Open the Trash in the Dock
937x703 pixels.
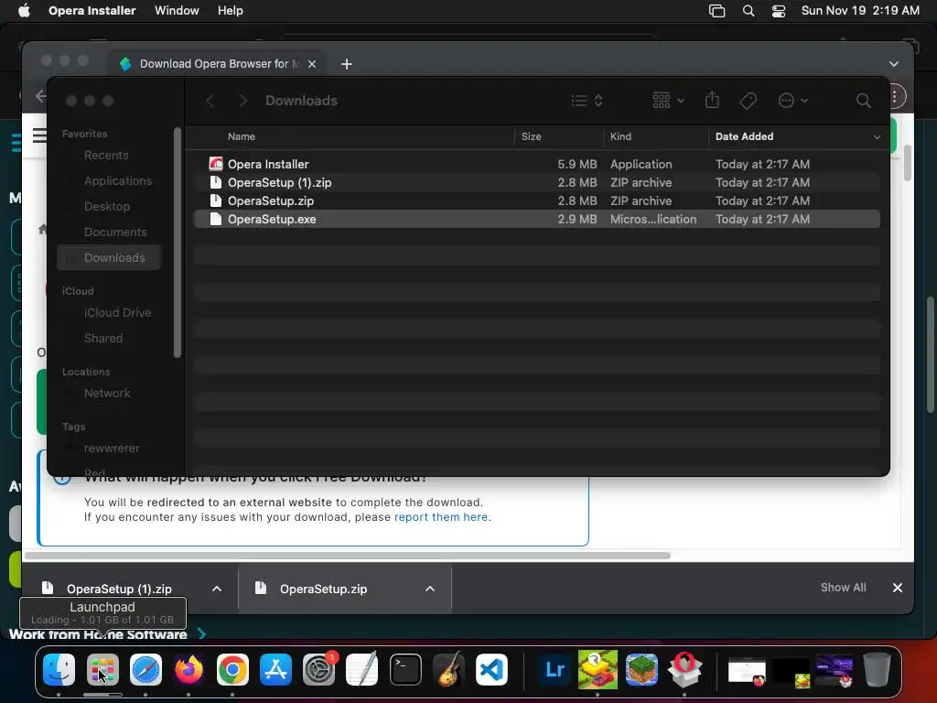[877, 669]
